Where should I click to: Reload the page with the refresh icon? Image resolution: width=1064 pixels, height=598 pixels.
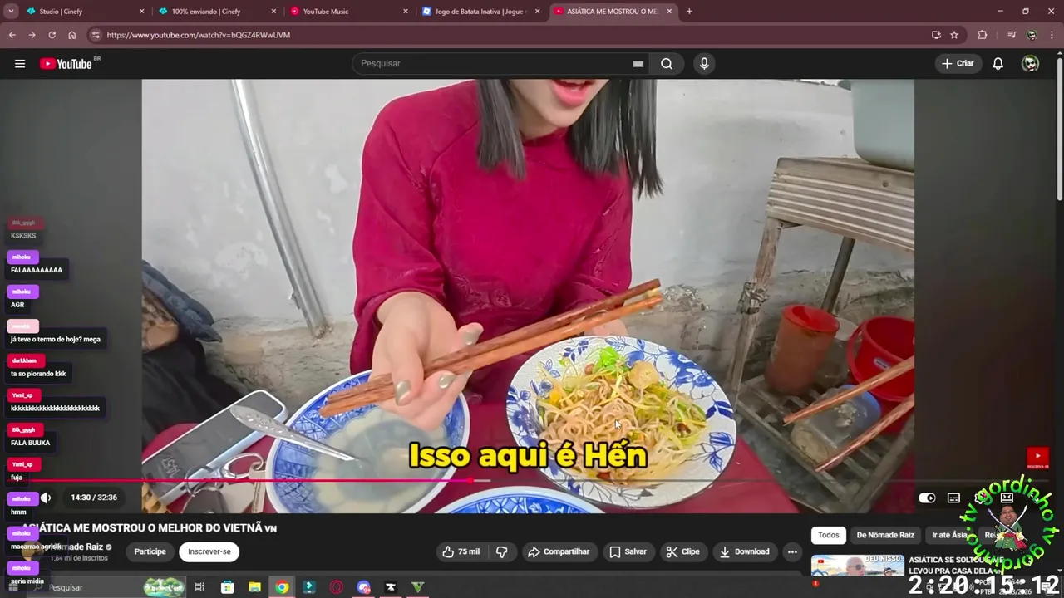52,35
